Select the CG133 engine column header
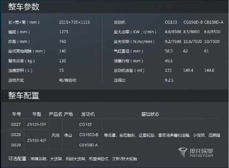The width and height of the screenshot is (229, 168). point(171,22)
